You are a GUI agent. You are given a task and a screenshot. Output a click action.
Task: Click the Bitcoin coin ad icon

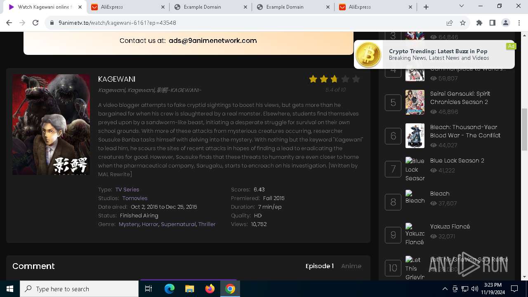[x=368, y=55]
